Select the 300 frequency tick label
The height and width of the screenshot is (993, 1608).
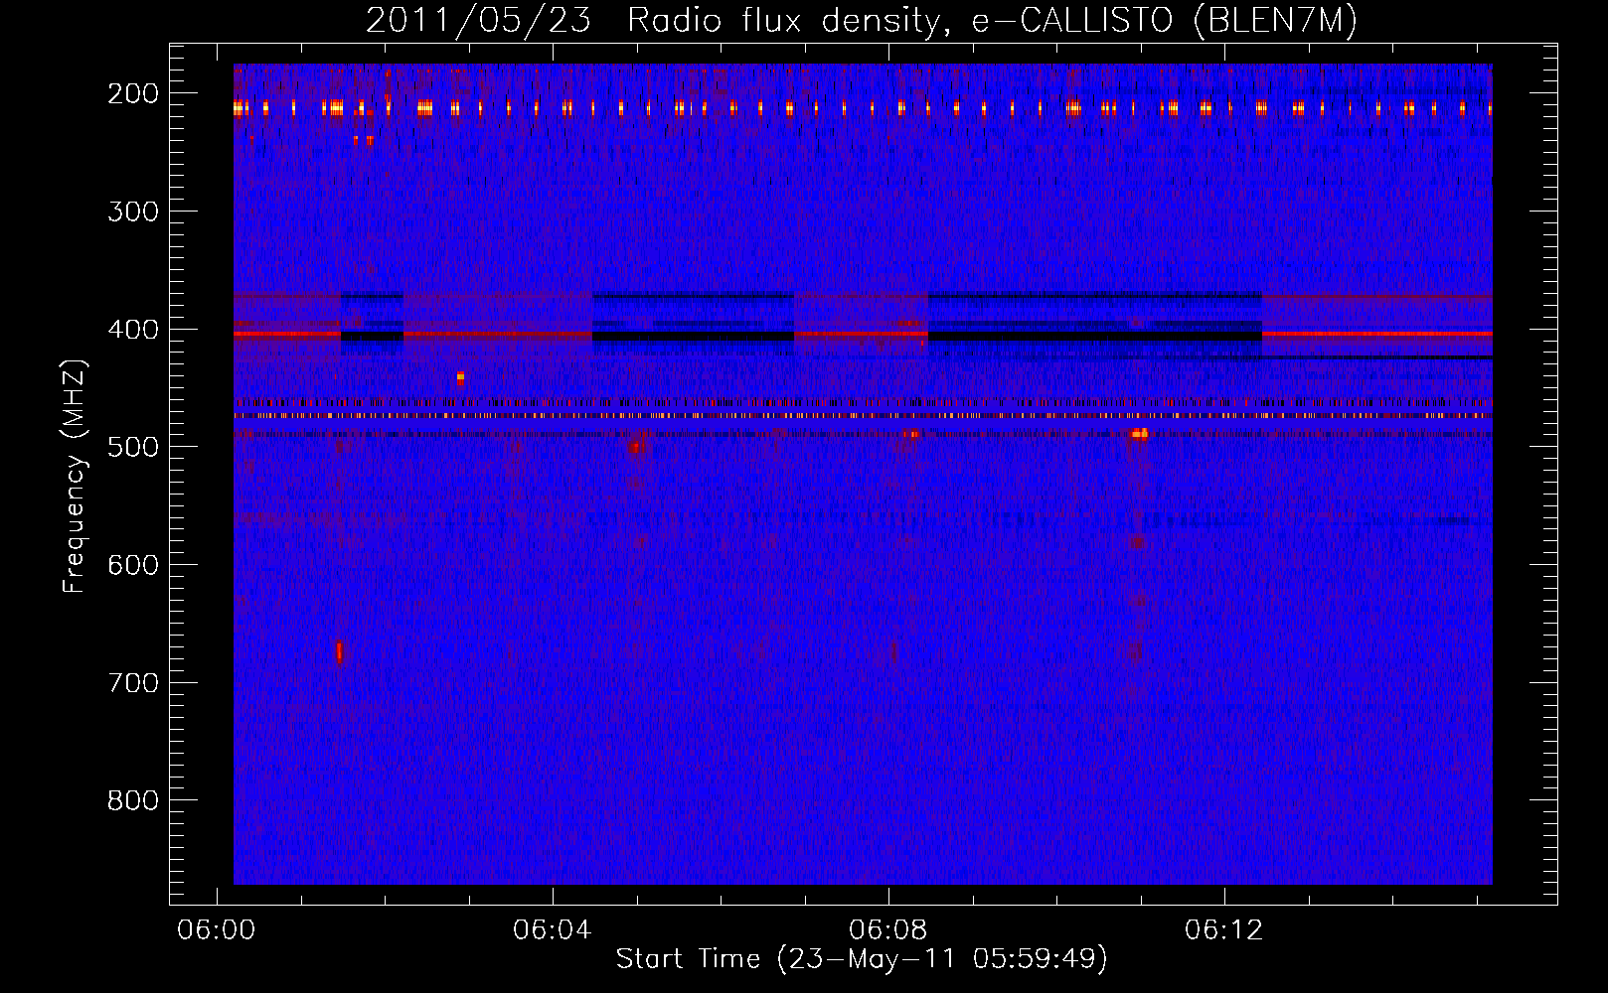point(133,212)
